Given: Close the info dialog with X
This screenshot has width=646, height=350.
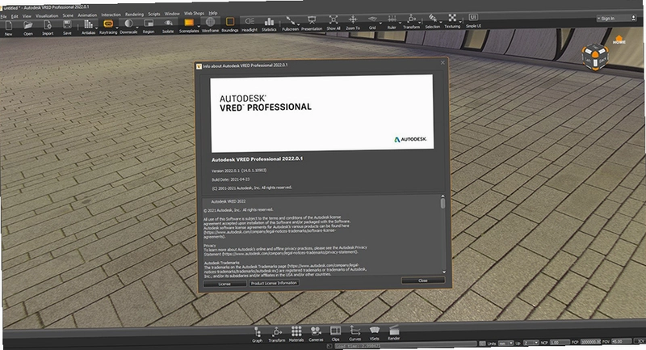Looking at the screenshot, I should pos(443,63).
